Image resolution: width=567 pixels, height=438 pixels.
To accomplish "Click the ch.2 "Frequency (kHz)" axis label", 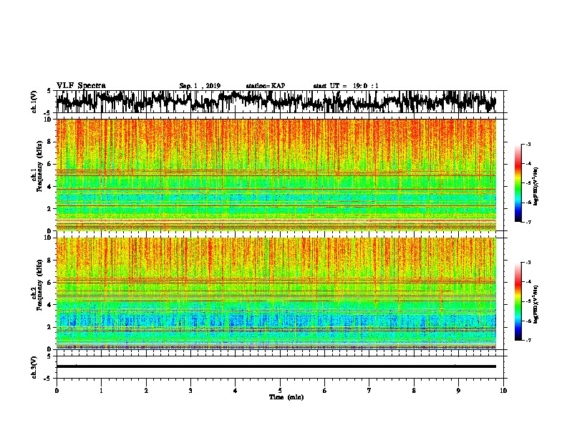I will pos(39,285).
